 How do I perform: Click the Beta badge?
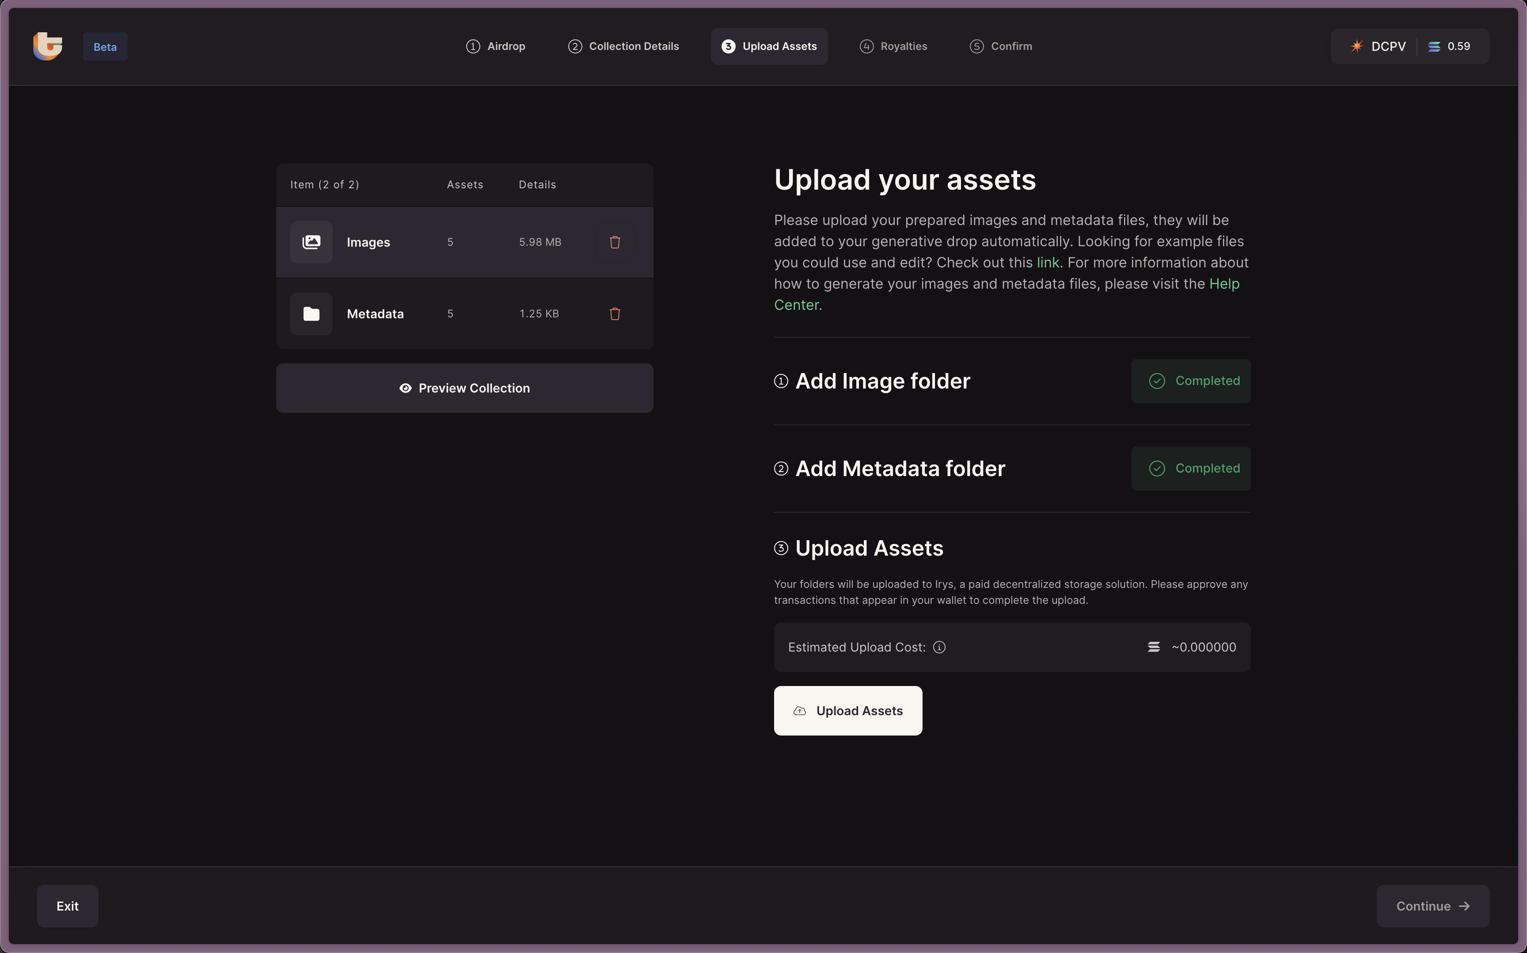pos(105,47)
